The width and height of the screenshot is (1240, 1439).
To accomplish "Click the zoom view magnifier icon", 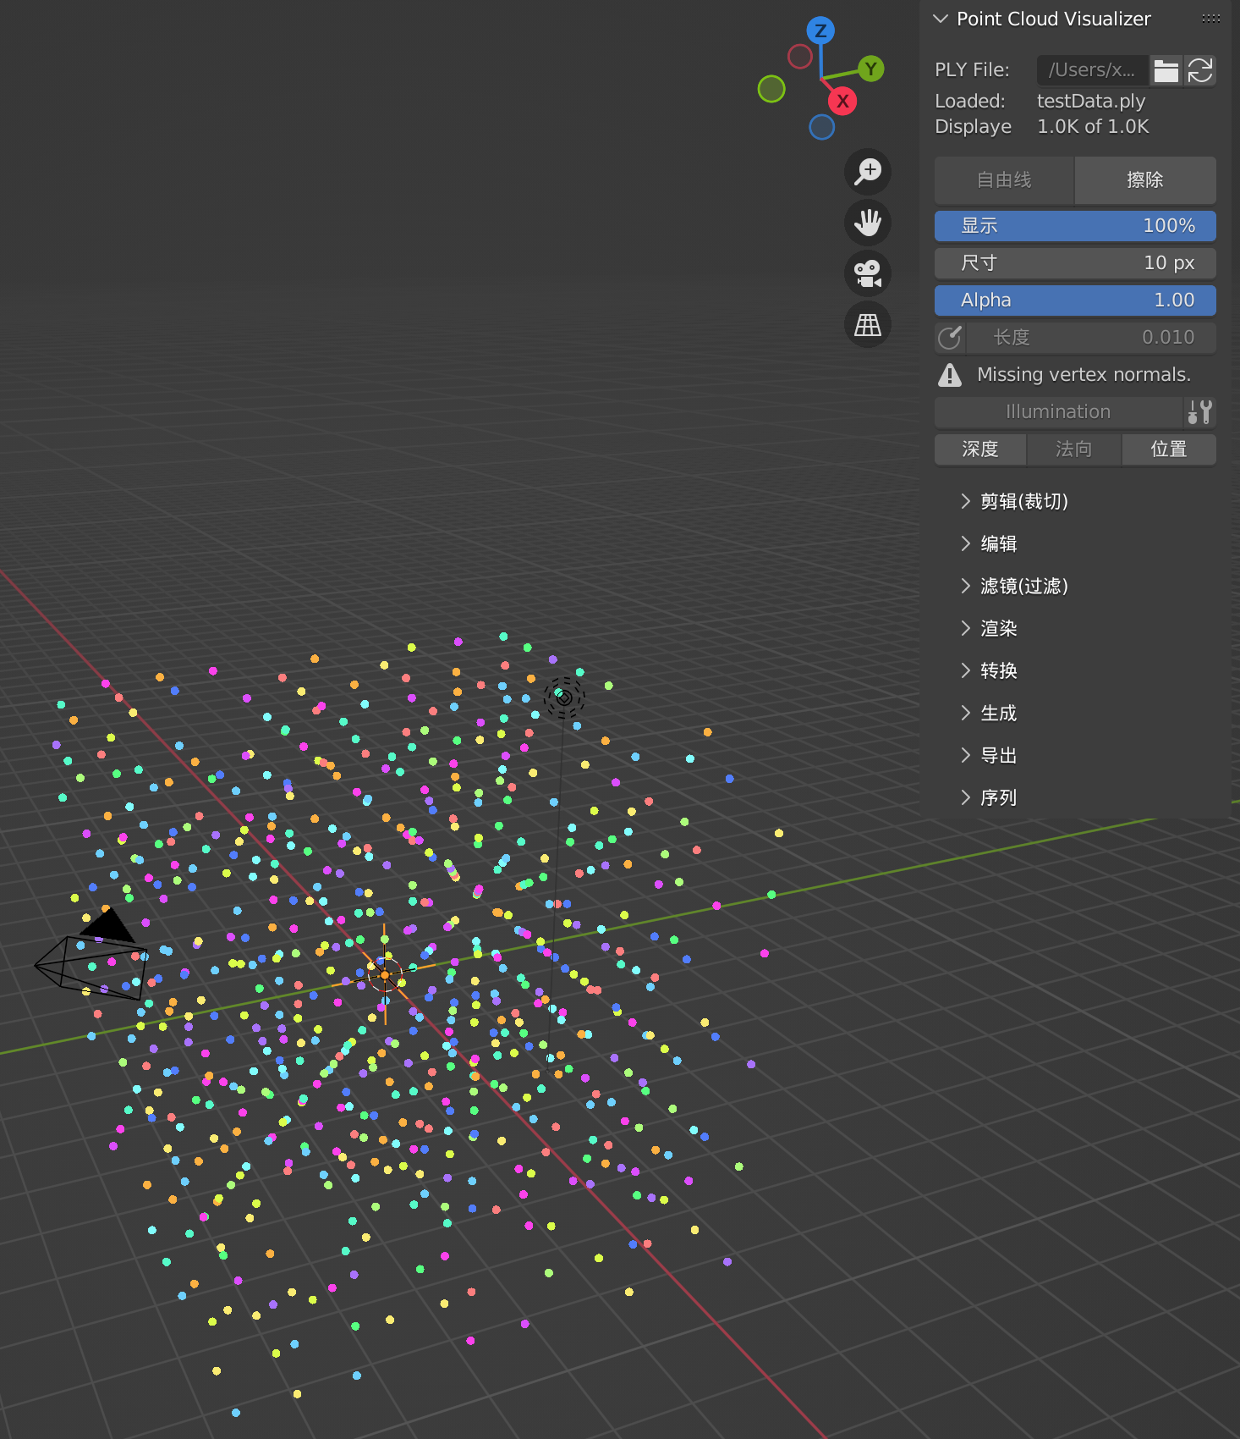I will coord(868,172).
